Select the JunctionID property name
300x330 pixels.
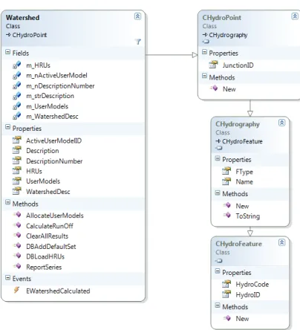click(x=238, y=65)
